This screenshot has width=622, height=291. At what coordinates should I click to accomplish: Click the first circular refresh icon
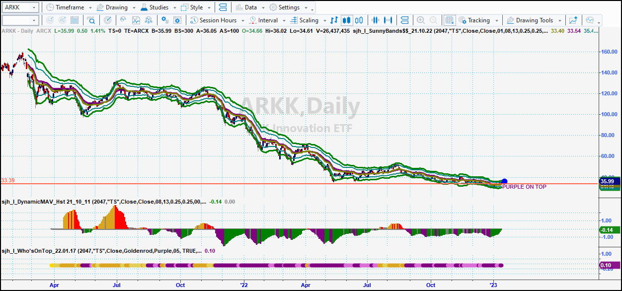coord(49,20)
